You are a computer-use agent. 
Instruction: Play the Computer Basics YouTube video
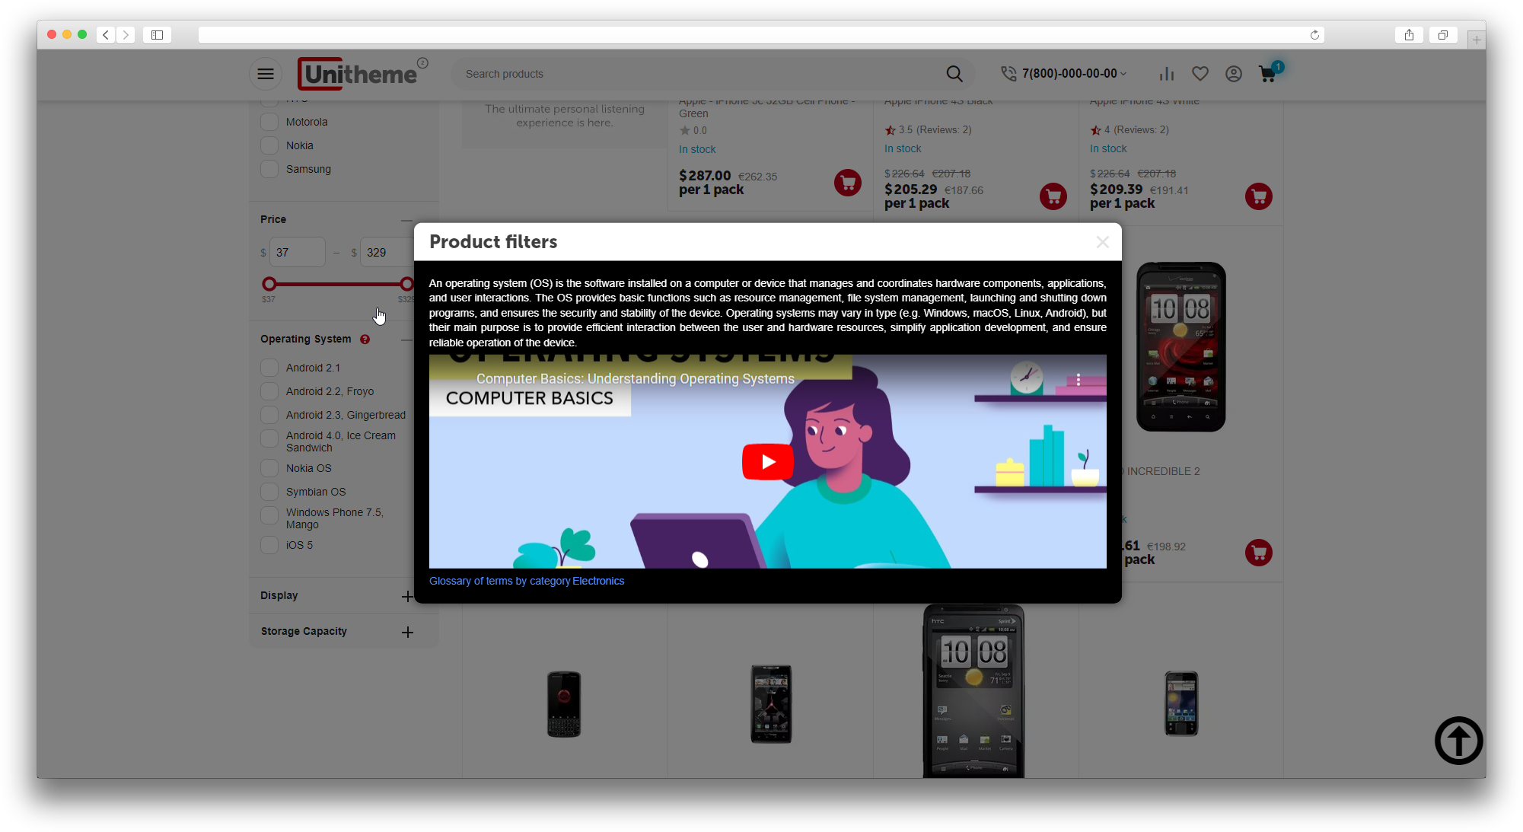(767, 462)
